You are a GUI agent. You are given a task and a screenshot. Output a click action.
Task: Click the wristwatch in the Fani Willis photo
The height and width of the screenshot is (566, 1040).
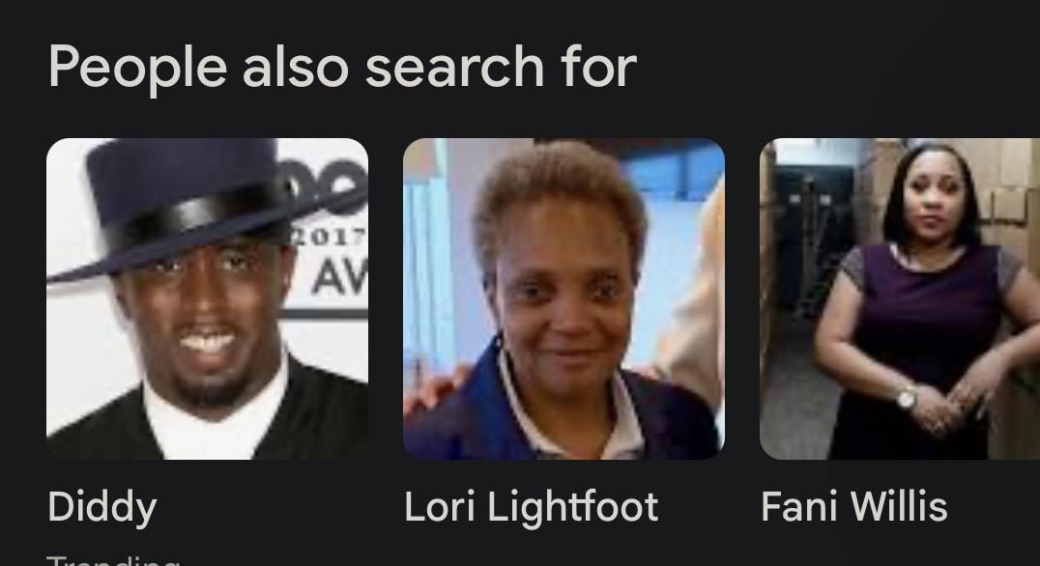point(907,398)
